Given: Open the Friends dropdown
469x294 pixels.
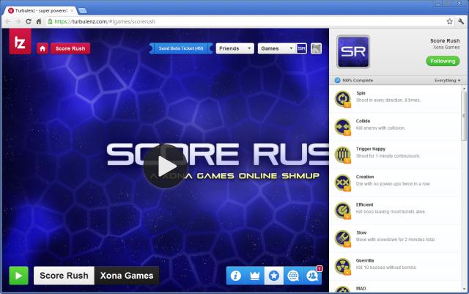Looking at the screenshot, I should [235, 48].
